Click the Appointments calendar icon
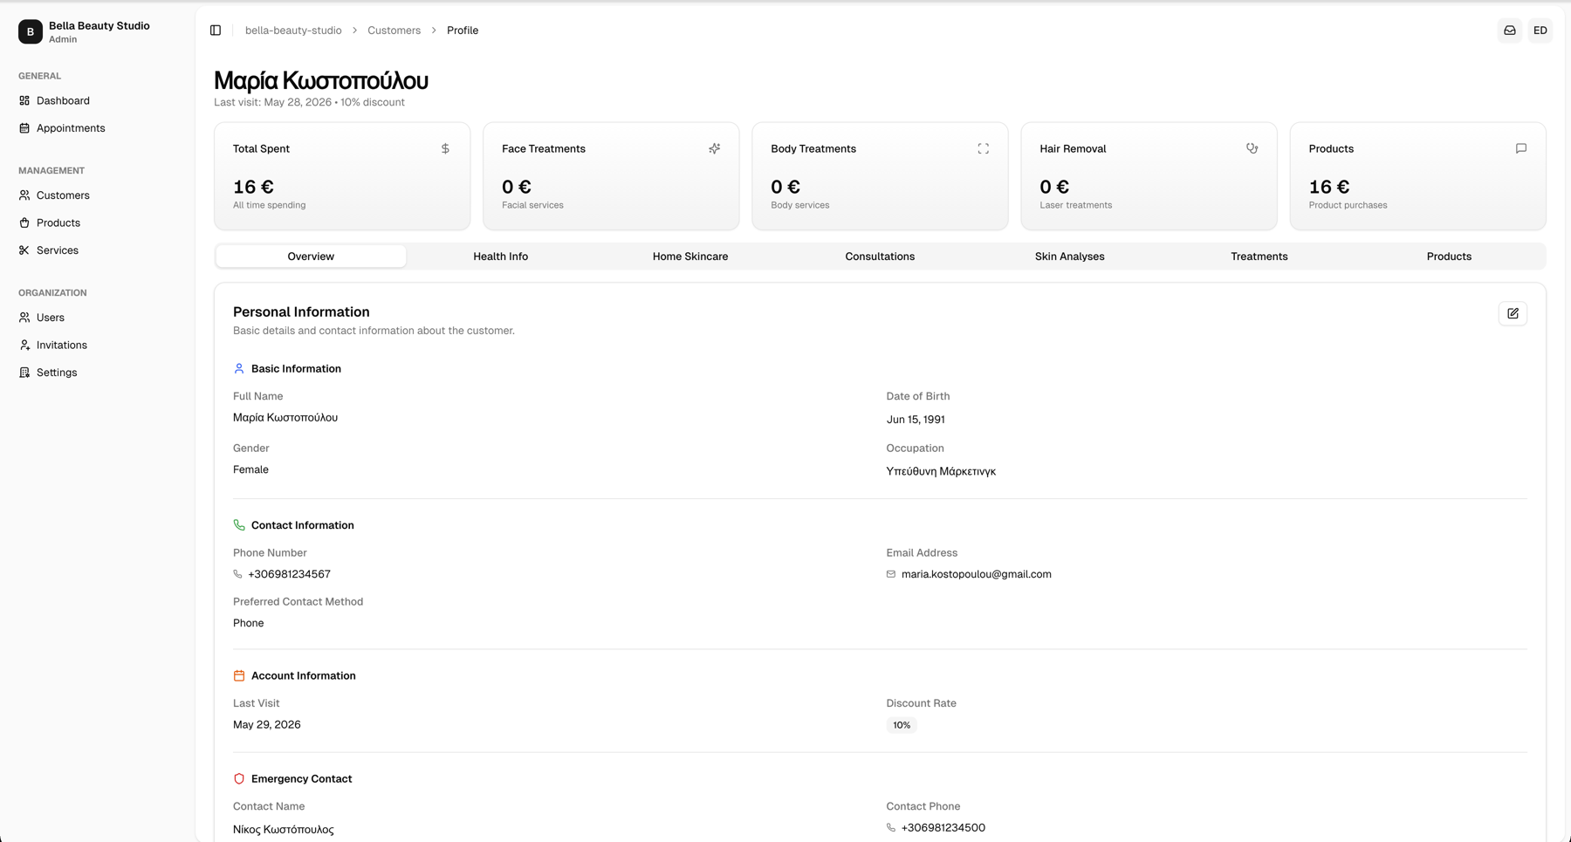Image resolution: width=1571 pixels, height=842 pixels. (24, 128)
